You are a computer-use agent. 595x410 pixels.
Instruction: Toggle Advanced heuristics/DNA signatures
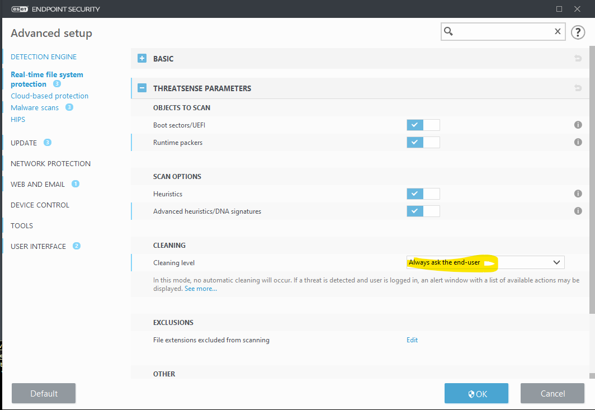[423, 211]
